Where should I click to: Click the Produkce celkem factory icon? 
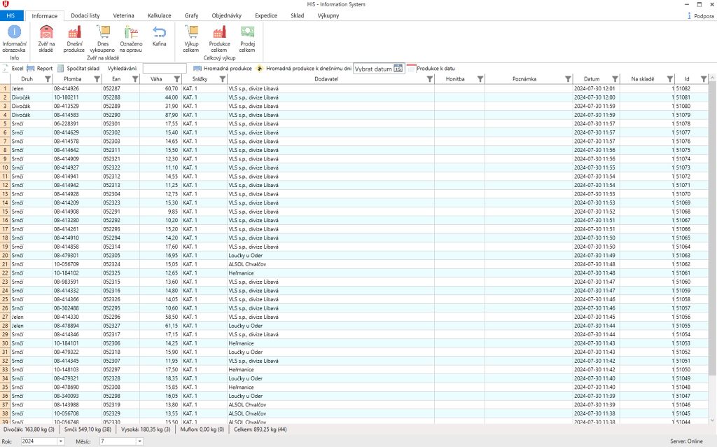tap(219, 32)
